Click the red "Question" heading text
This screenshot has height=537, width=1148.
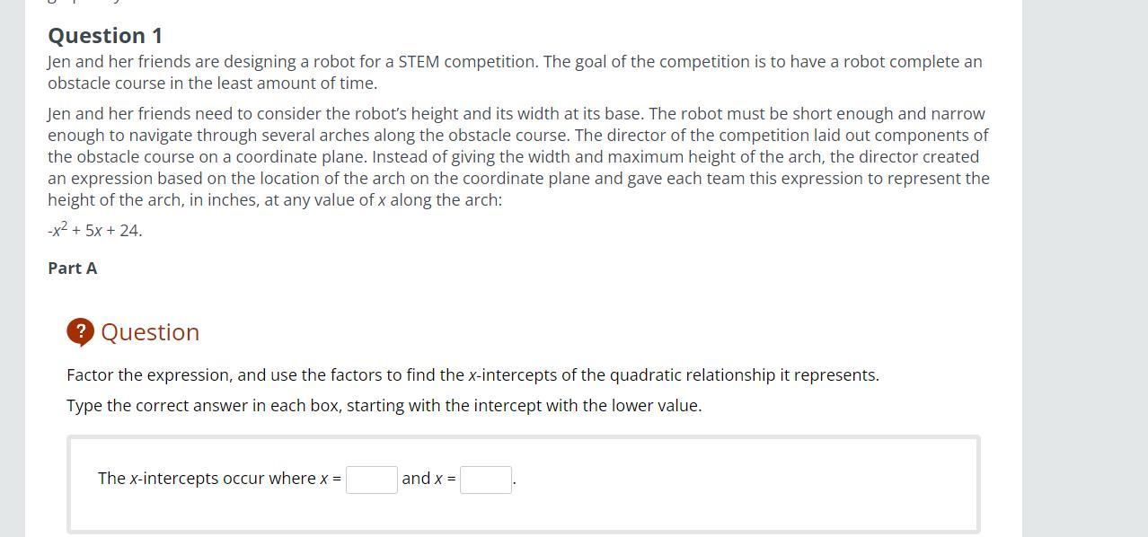(x=150, y=332)
